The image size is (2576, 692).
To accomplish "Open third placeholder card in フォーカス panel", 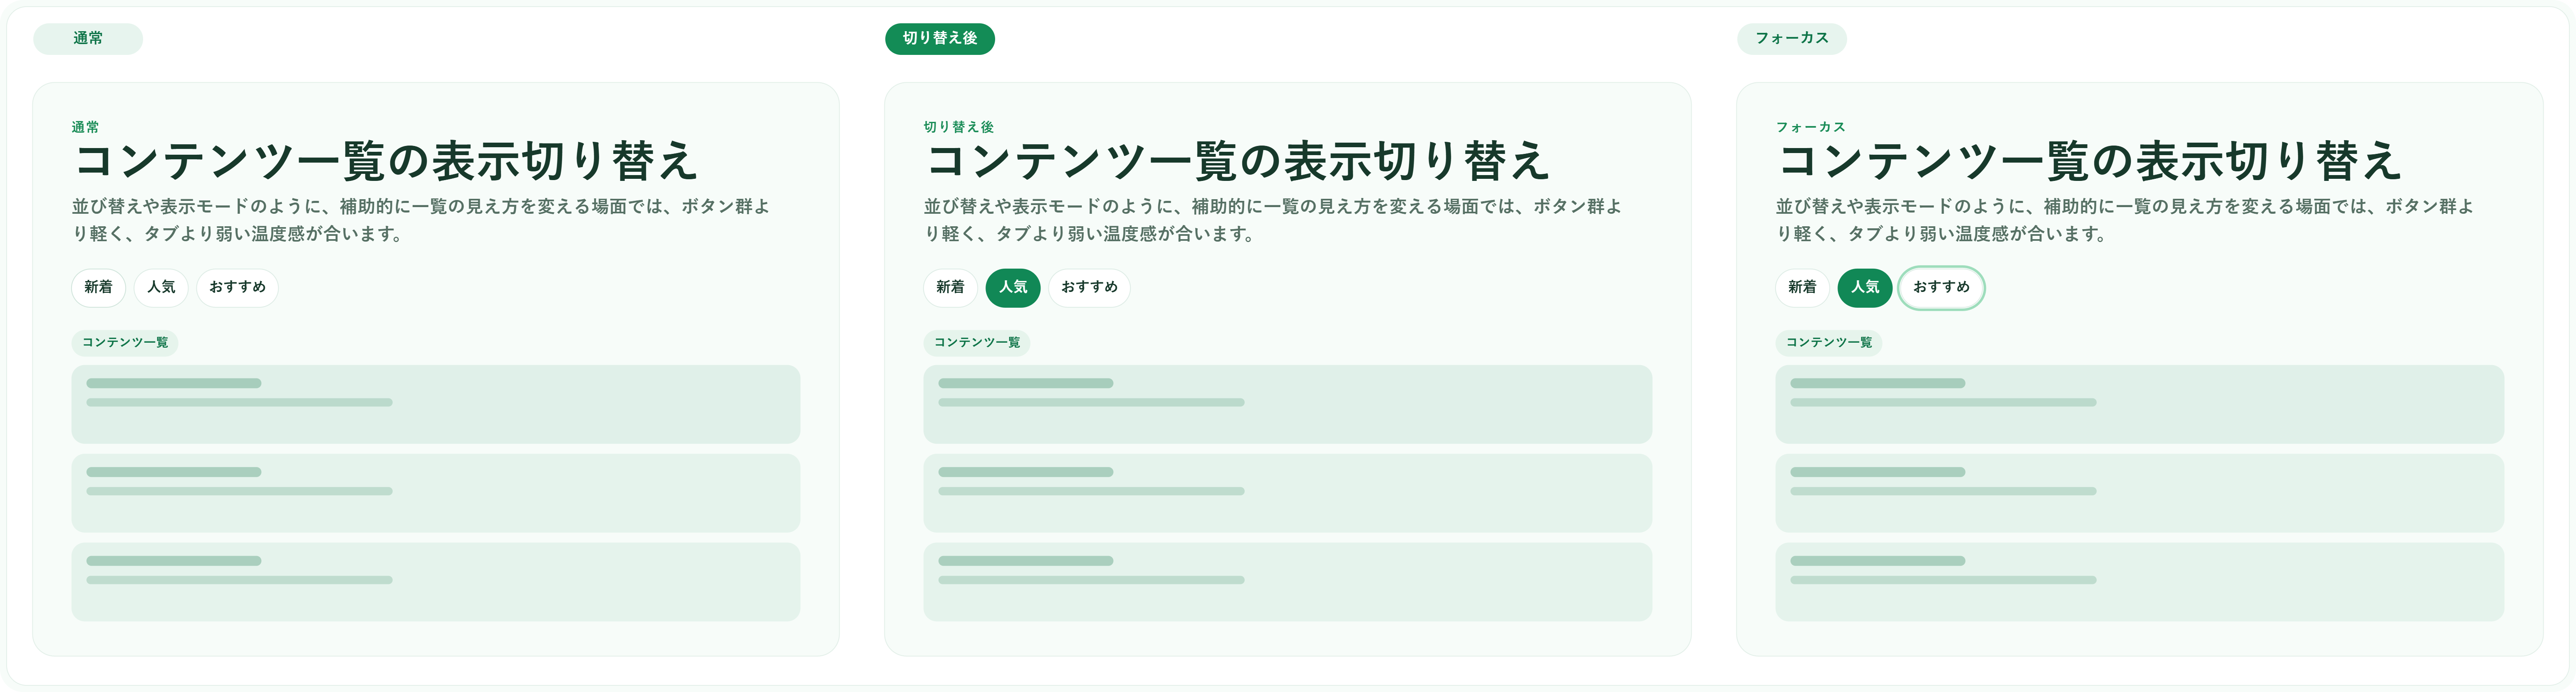I will (x=2139, y=582).
